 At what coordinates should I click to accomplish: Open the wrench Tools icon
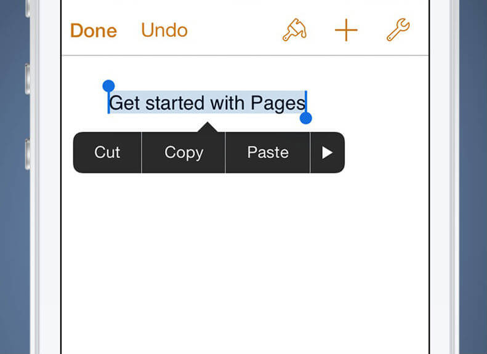pos(398,30)
